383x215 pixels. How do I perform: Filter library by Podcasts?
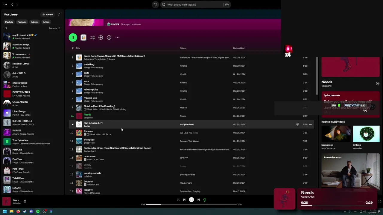22,22
